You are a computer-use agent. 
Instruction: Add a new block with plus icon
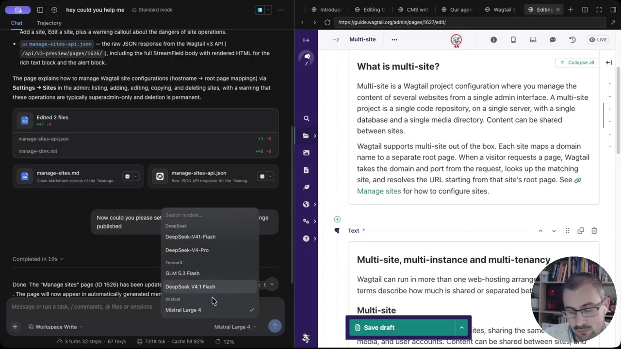tap(337, 219)
